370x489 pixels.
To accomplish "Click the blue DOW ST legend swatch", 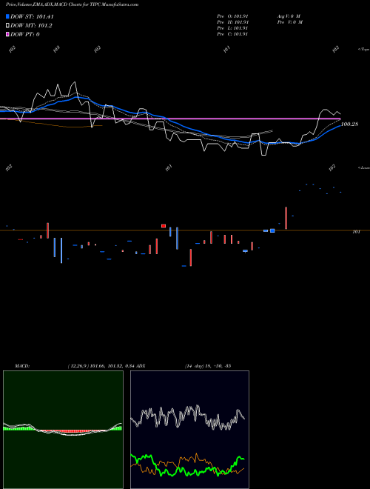I will (7, 16).
